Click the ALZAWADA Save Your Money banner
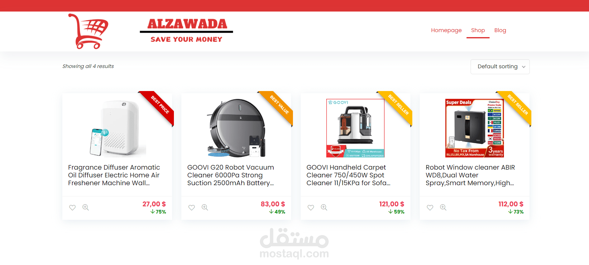 point(186,31)
